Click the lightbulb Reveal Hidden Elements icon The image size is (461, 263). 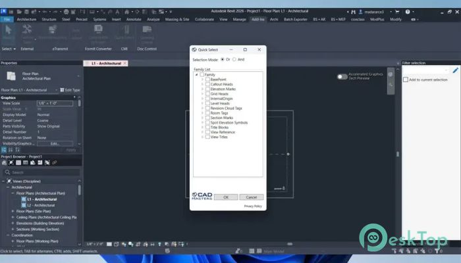coord(159,244)
